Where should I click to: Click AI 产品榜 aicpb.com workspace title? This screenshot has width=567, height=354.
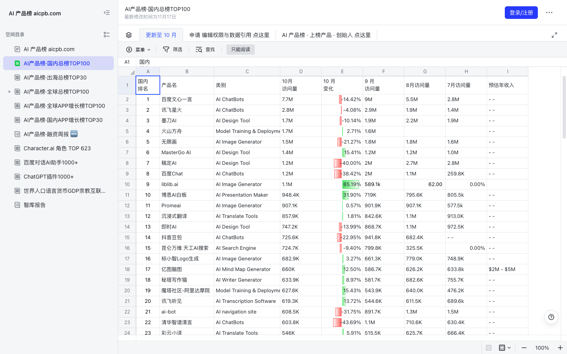(35, 13)
